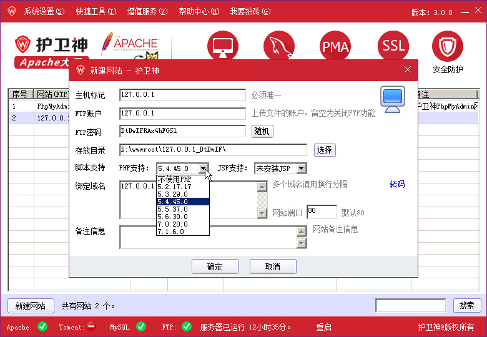Viewport: 487px width, 337px height.
Task: Select PHP version 5.3.29.0
Action: tap(183, 194)
